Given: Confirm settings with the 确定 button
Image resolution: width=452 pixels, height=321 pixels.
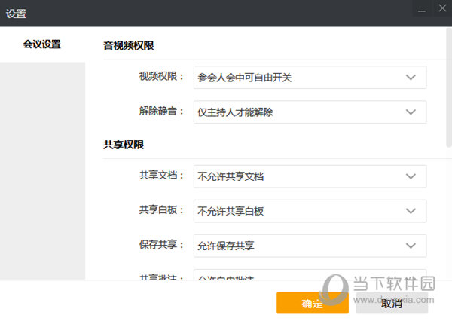Looking at the screenshot, I should click(313, 303).
